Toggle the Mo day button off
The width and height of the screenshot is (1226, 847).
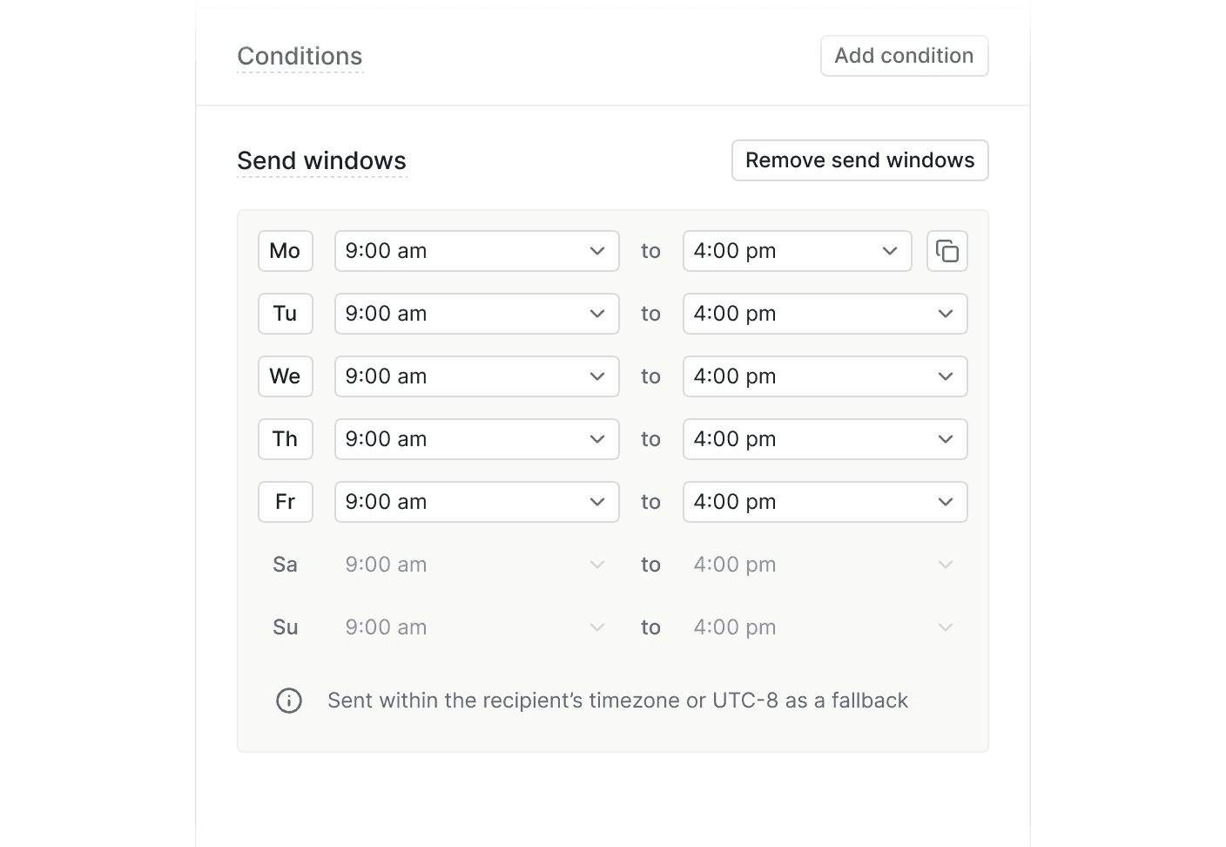(x=285, y=251)
